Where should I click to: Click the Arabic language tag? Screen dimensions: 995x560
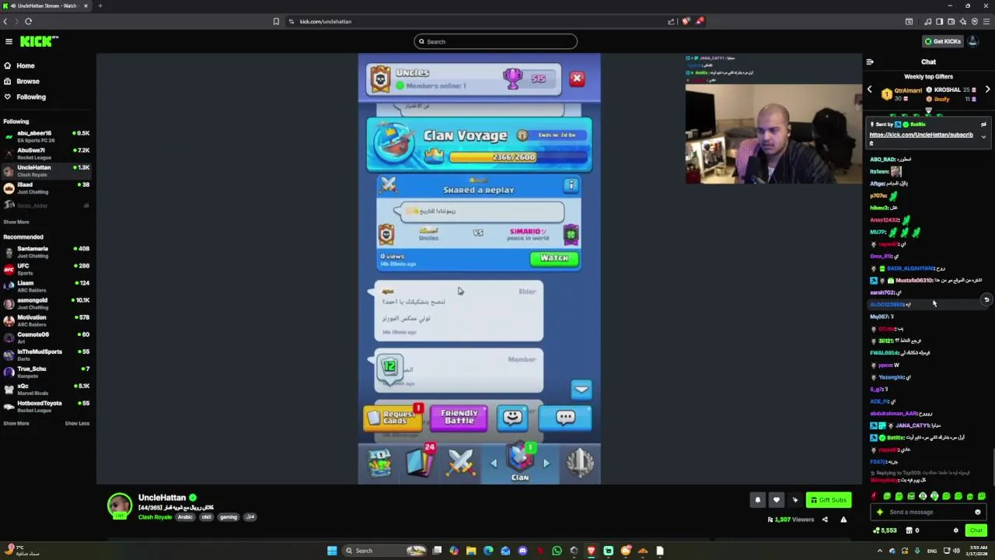coord(185,517)
